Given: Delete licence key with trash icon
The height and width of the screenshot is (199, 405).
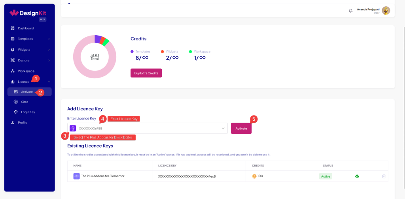Looking at the screenshot, I should click(x=384, y=176).
